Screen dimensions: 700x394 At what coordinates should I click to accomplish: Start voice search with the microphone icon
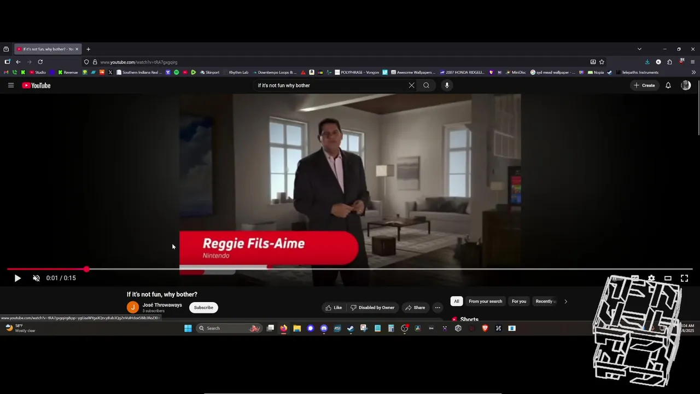447,85
